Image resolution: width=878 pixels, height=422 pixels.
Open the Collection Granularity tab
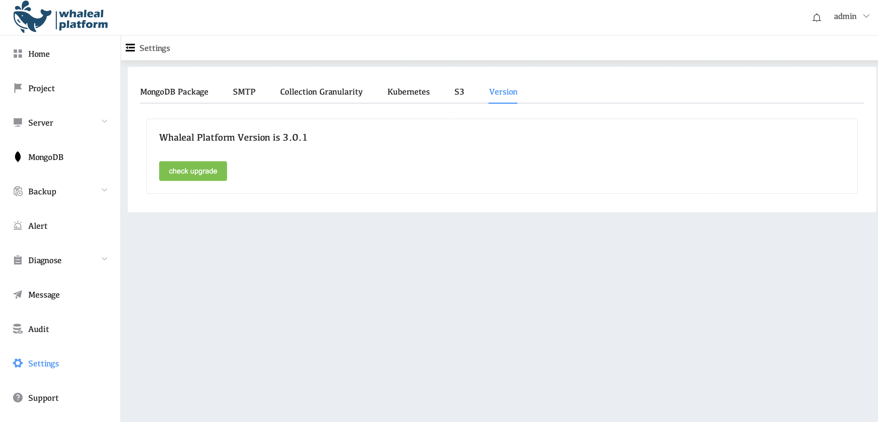coord(321,92)
